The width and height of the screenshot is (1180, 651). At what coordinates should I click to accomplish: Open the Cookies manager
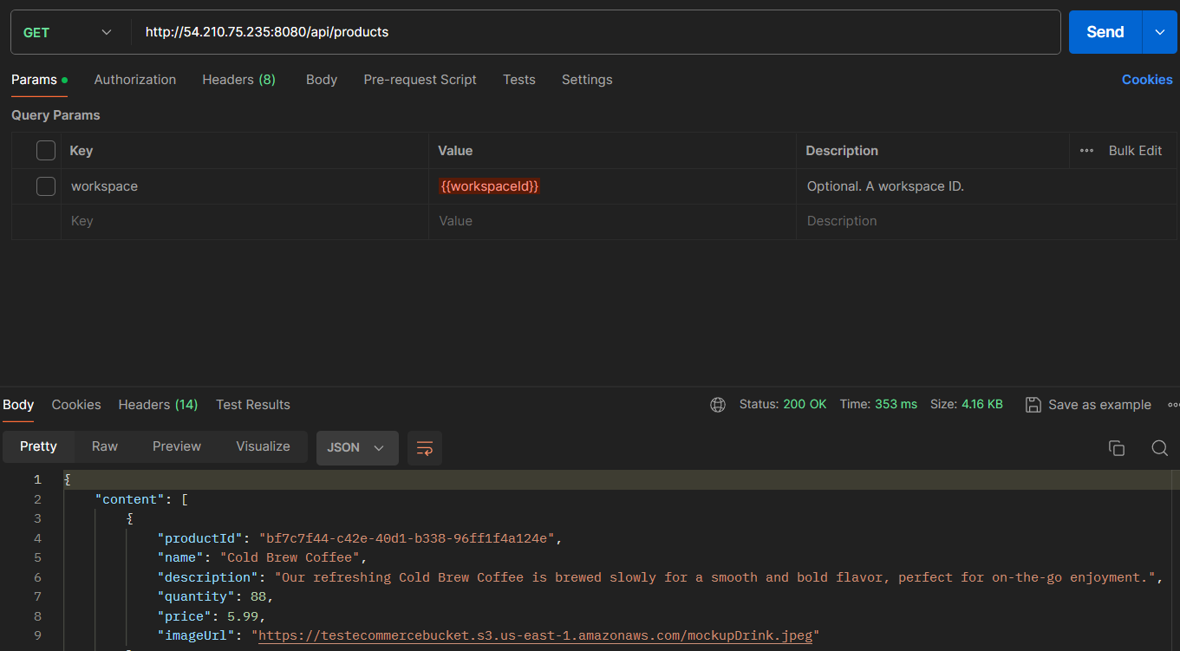tap(1146, 79)
